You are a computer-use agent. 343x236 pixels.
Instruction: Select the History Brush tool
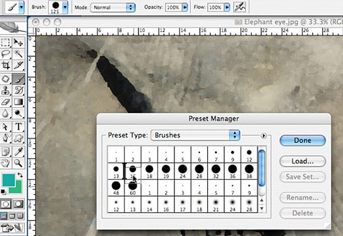[x=18, y=90]
